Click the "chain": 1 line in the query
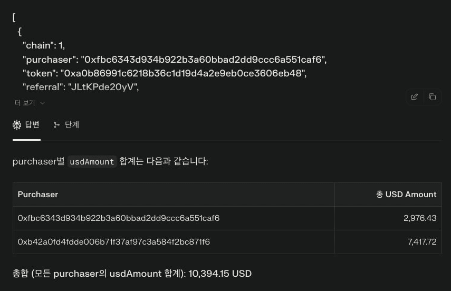 tap(44, 45)
